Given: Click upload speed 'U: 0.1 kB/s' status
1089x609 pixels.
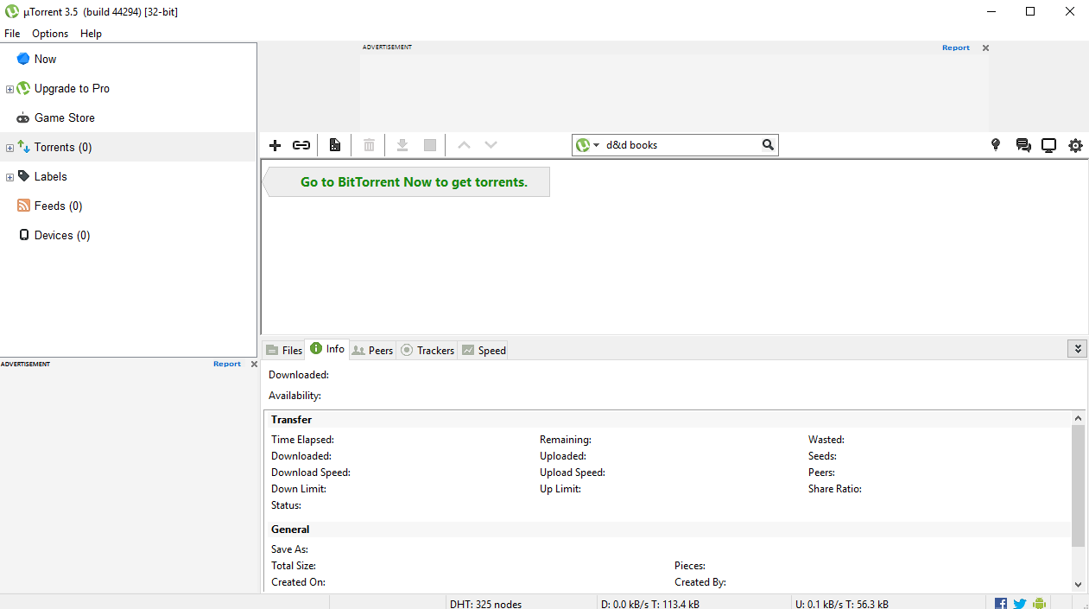Looking at the screenshot, I should (x=841, y=604).
